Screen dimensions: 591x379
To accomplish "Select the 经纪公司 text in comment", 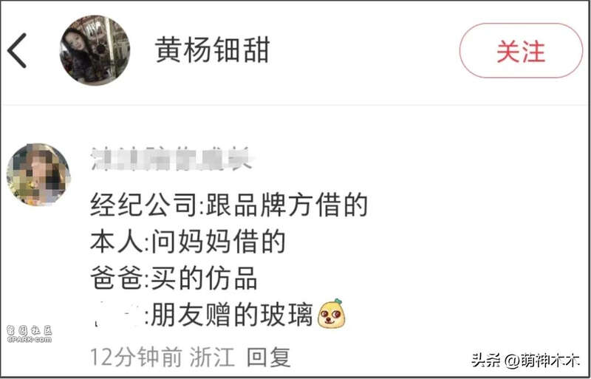I will tap(144, 205).
